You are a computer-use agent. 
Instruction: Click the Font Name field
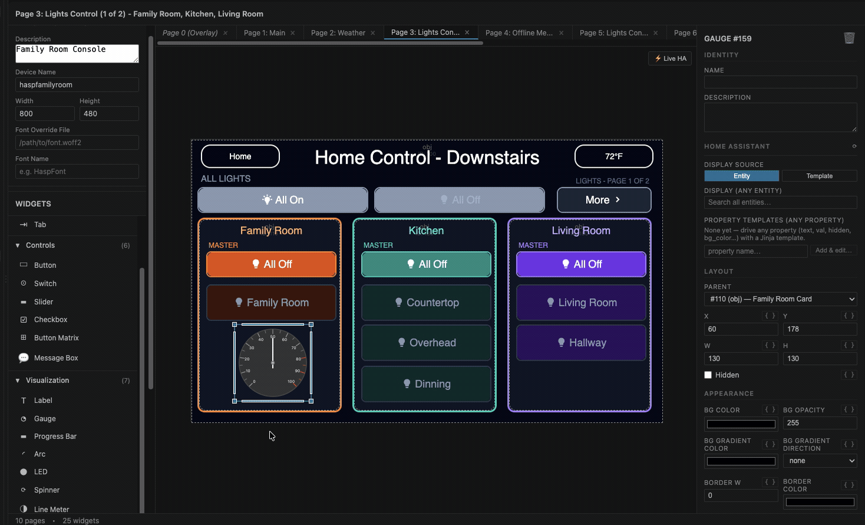tap(77, 171)
